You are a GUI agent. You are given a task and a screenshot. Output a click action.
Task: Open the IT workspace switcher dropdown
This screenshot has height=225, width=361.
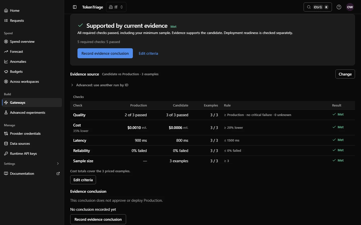coord(116,7)
